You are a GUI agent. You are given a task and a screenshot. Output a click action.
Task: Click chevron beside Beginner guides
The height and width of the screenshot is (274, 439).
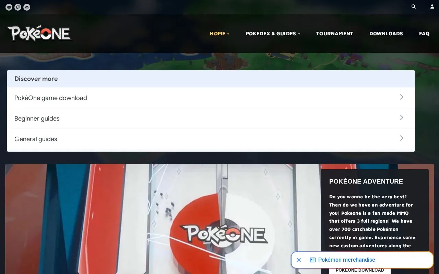click(402, 118)
